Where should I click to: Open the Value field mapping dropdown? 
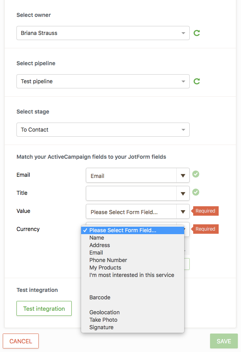pyautogui.click(x=137, y=212)
